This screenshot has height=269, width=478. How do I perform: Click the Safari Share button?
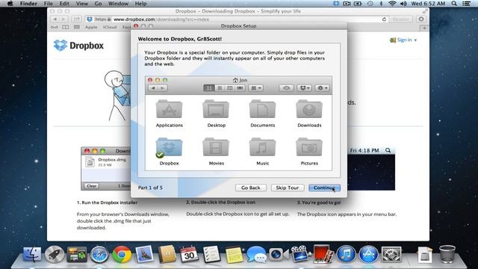click(x=76, y=19)
